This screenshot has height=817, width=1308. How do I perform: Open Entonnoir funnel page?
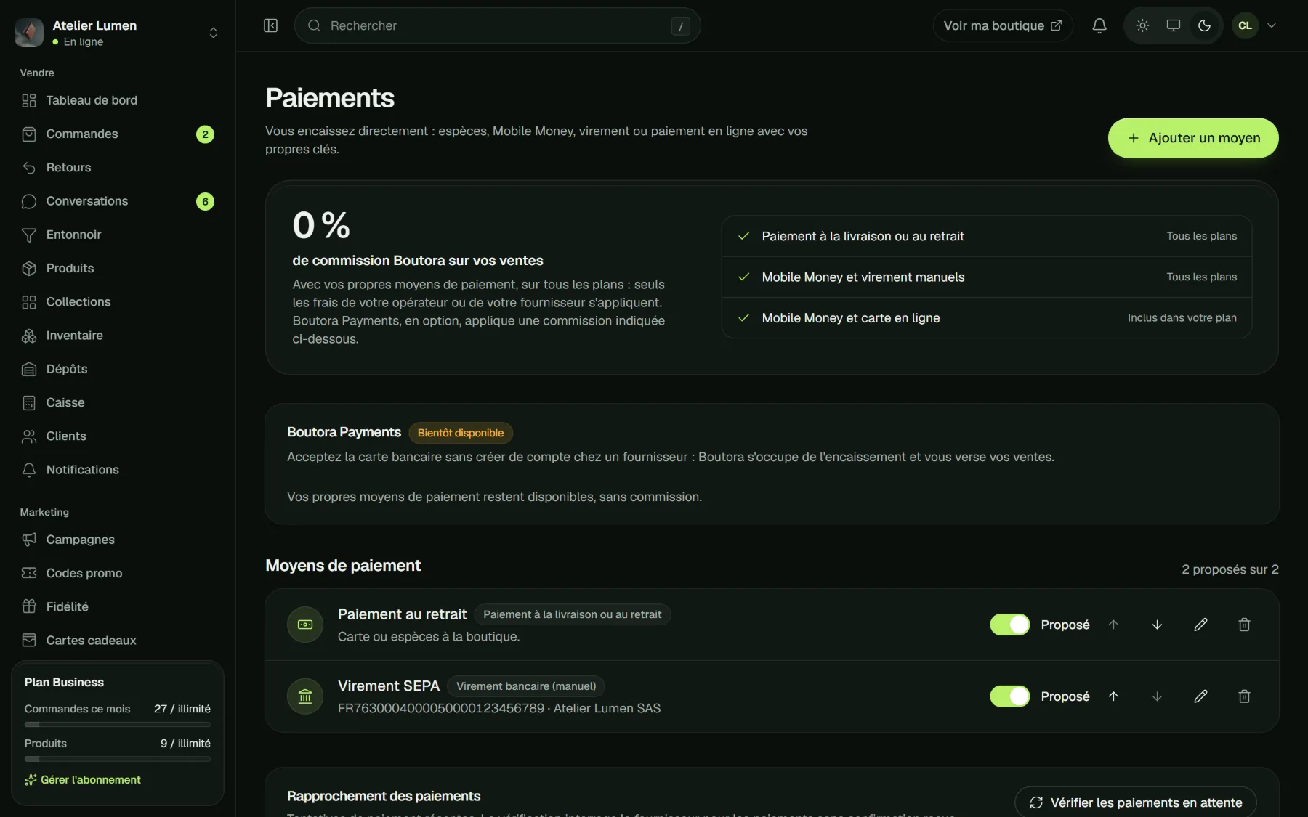pos(117,235)
